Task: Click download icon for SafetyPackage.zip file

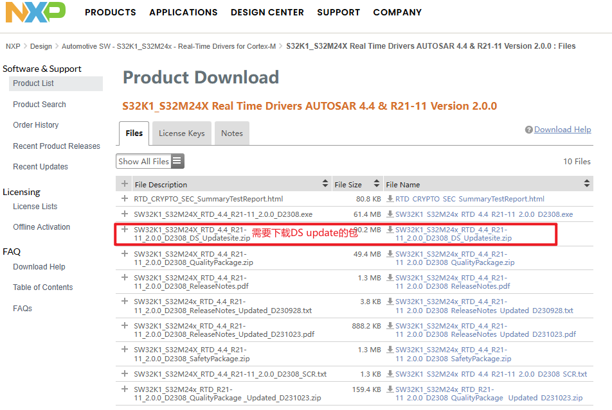Action: tap(390, 350)
